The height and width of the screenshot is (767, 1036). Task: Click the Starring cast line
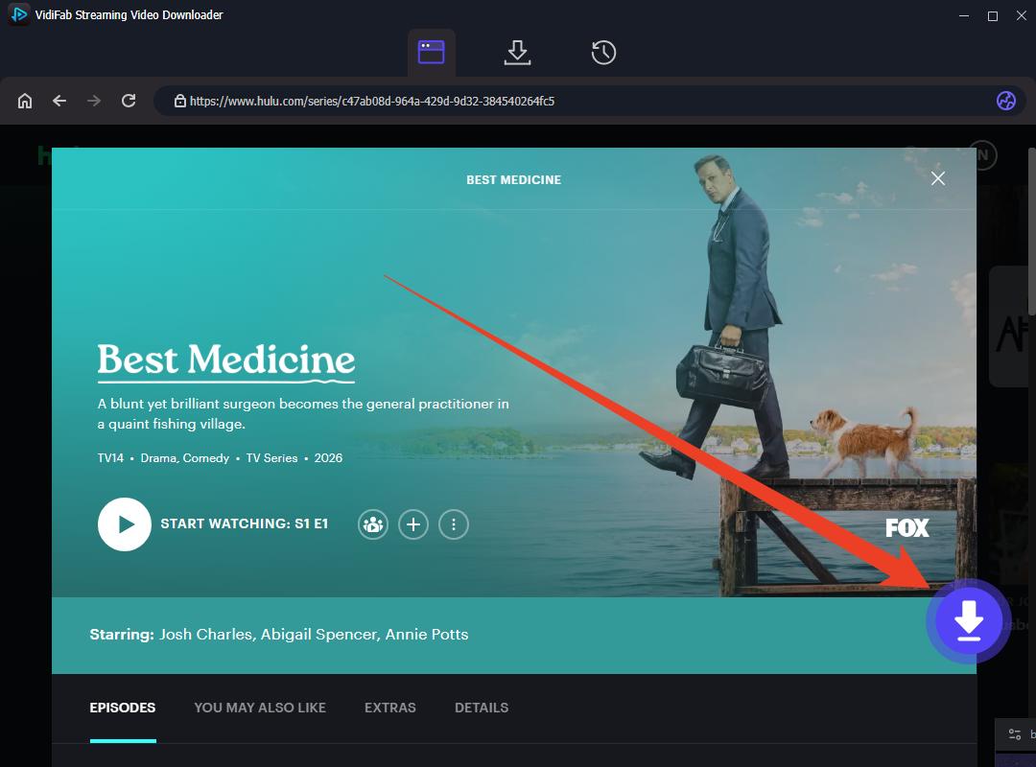pos(279,634)
